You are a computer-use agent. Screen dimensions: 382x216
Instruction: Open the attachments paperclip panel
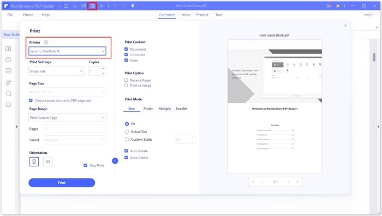8,82
